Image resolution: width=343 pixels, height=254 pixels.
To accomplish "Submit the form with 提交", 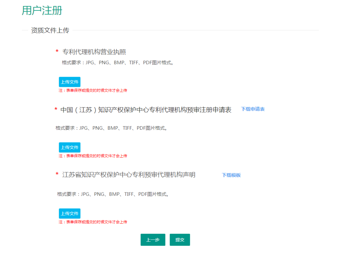I will tap(180, 240).
